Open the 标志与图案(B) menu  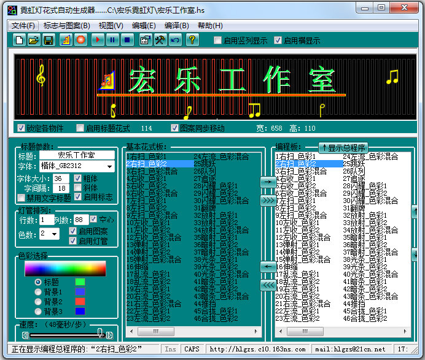[x=66, y=25]
